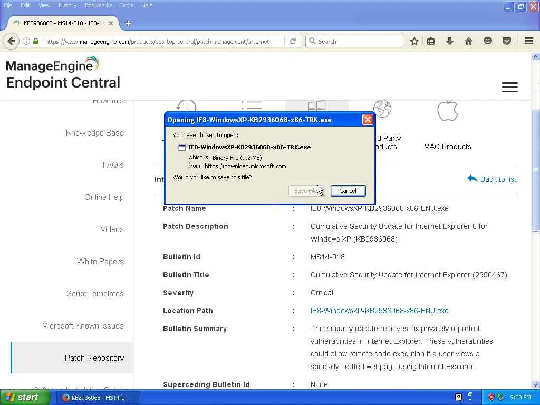The image size is (540, 405).
Task: Select the MS14-018 Bulletin Id value
Action: point(327,257)
